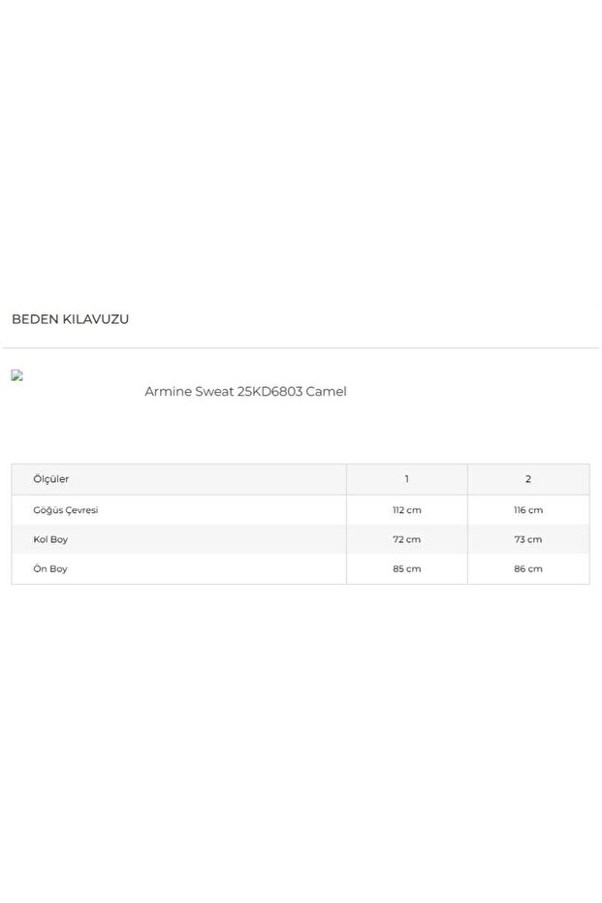Screen dimensions: 602x903
Task: Click the word KILAVUZU in the heading
Action: (95, 319)
